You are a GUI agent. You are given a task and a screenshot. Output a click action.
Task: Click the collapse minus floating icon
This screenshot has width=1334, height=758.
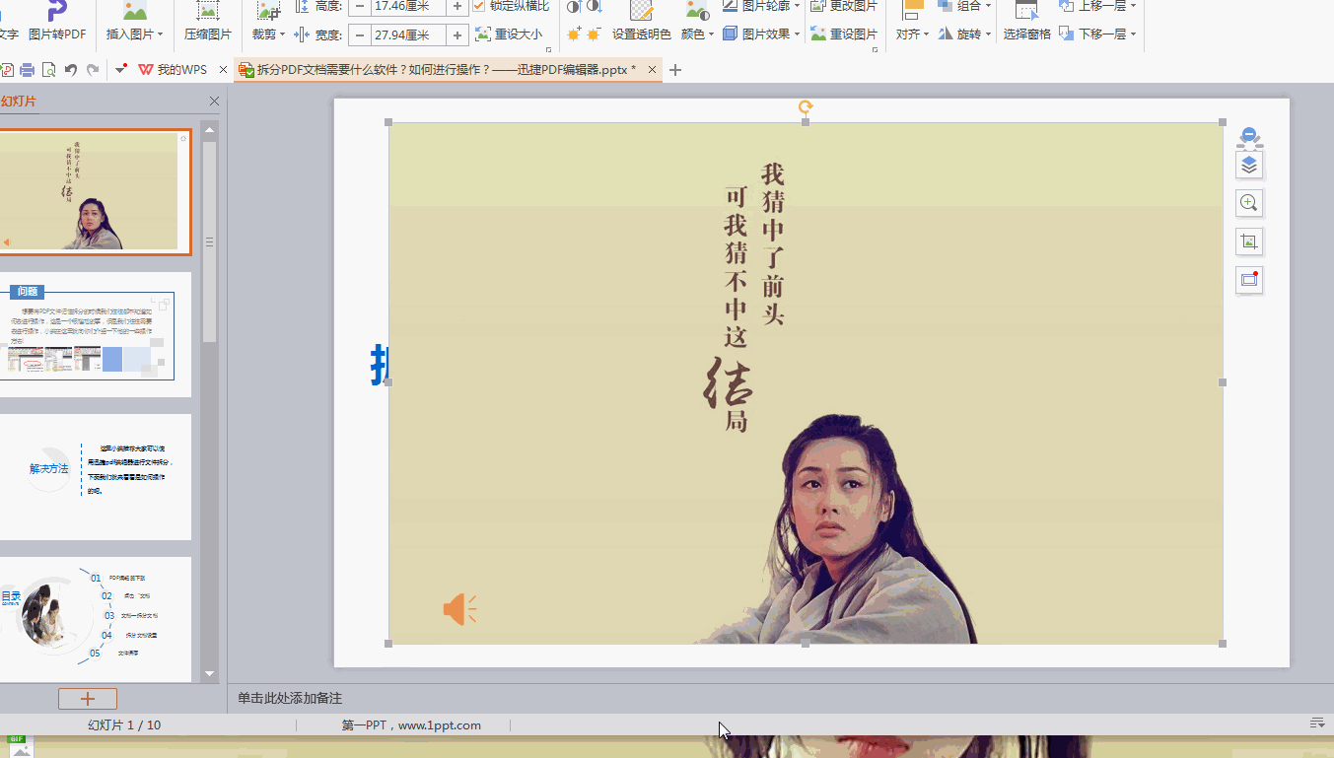pyautogui.click(x=1249, y=136)
